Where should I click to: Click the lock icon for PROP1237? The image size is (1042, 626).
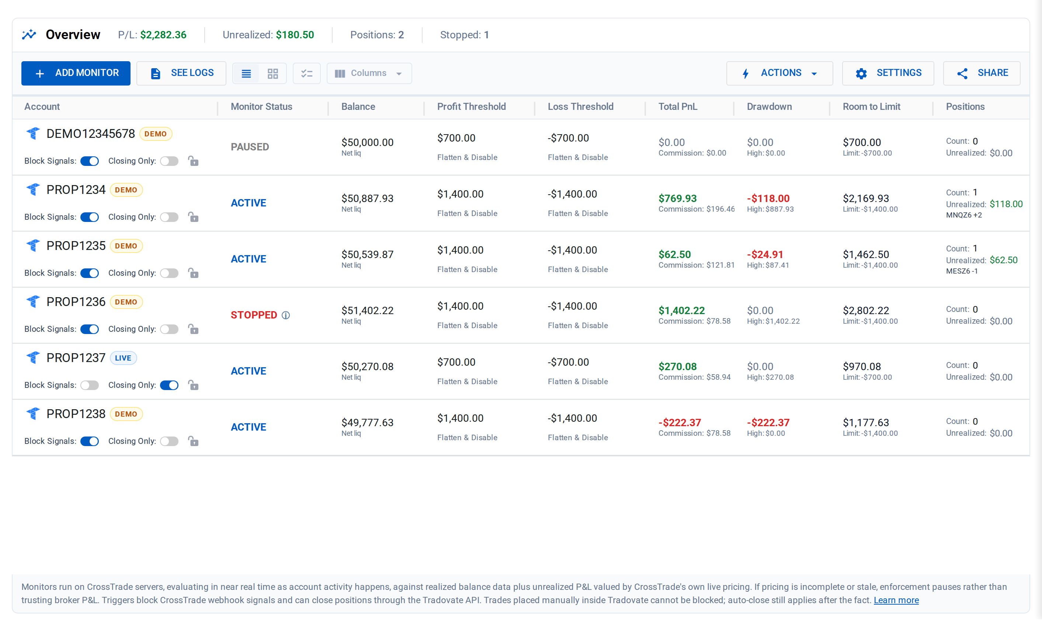click(x=193, y=385)
